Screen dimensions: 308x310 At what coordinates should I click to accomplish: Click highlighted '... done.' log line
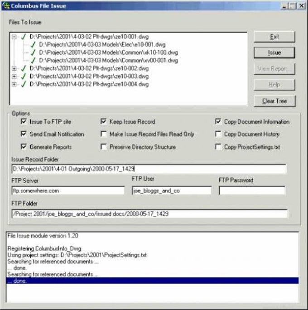152,281
